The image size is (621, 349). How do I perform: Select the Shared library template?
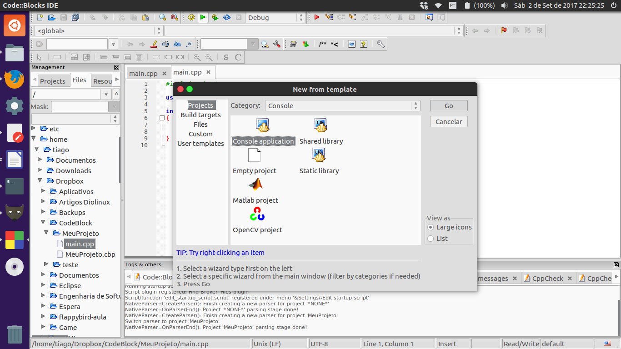point(321,131)
